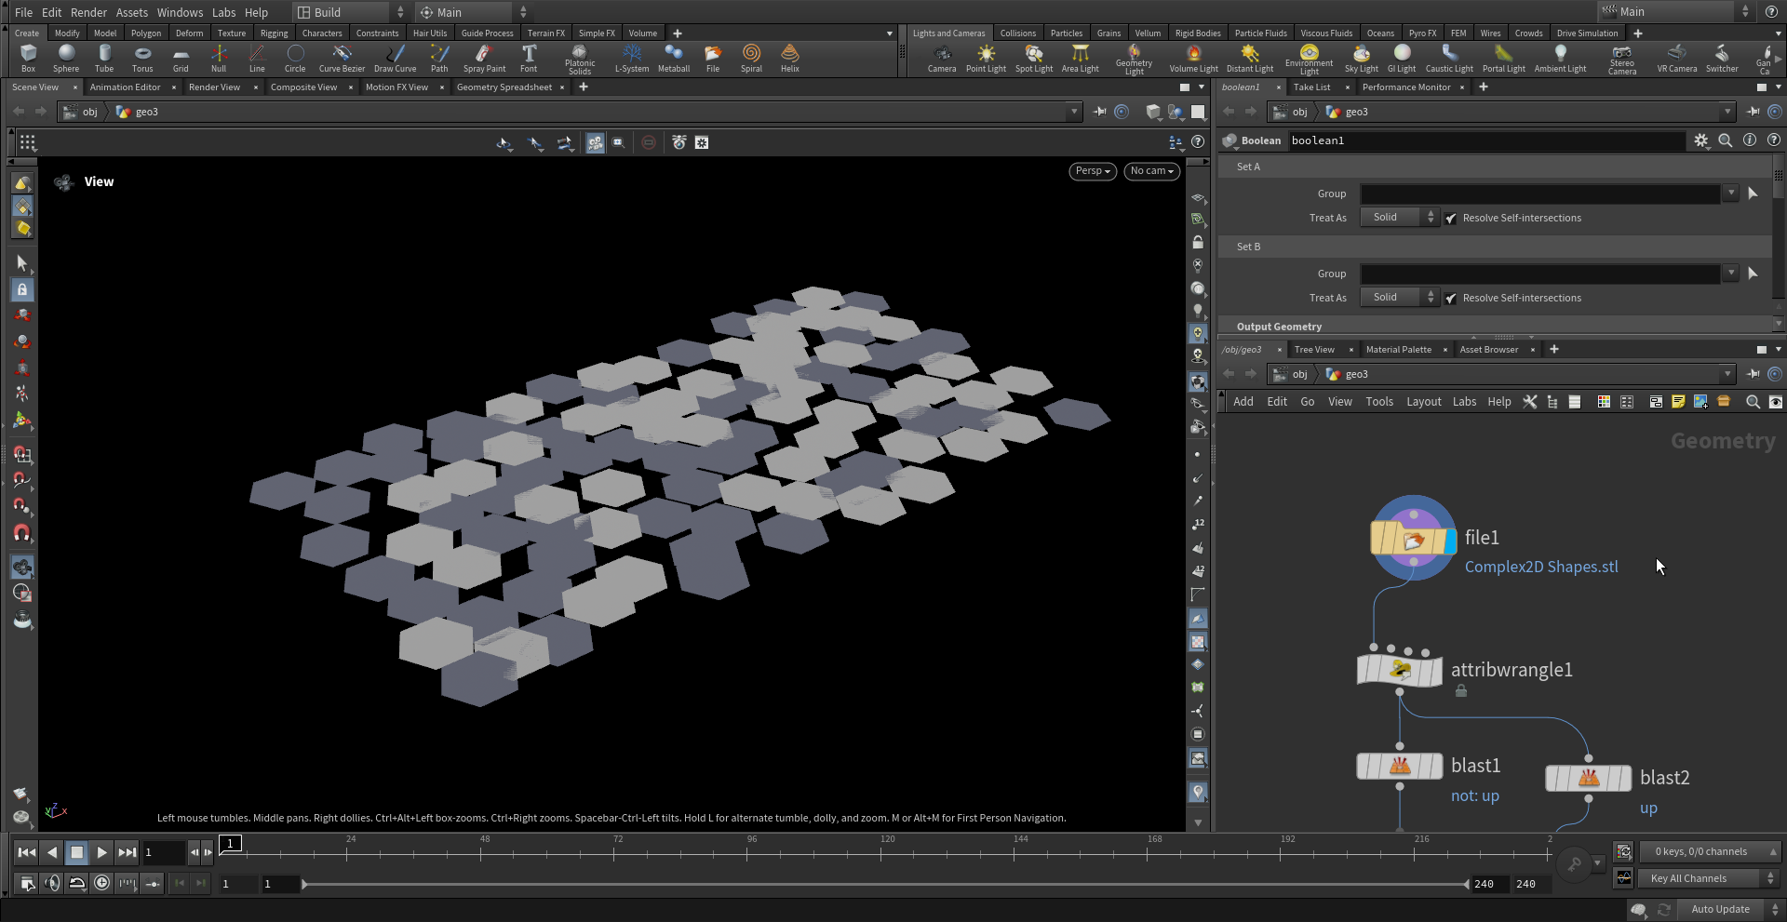
Task: Stop playback button
Action: pos(76,852)
